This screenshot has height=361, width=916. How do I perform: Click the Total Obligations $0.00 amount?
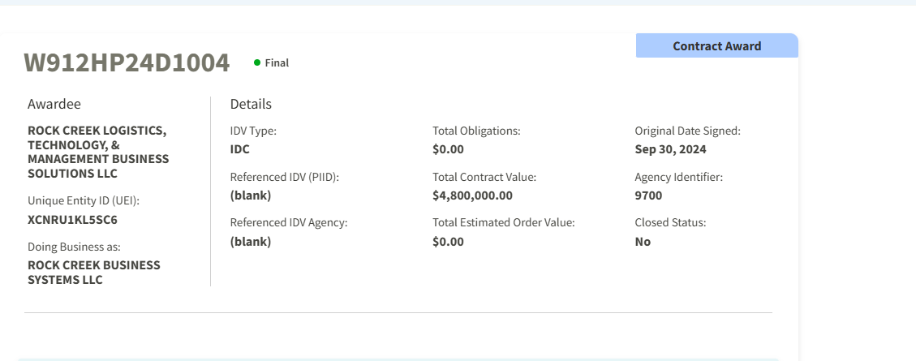coord(448,149)
